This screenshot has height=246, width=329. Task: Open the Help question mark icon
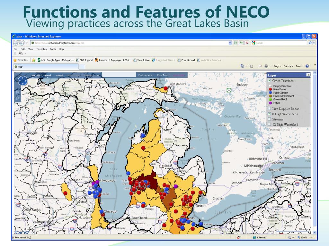tap(307, 66)
